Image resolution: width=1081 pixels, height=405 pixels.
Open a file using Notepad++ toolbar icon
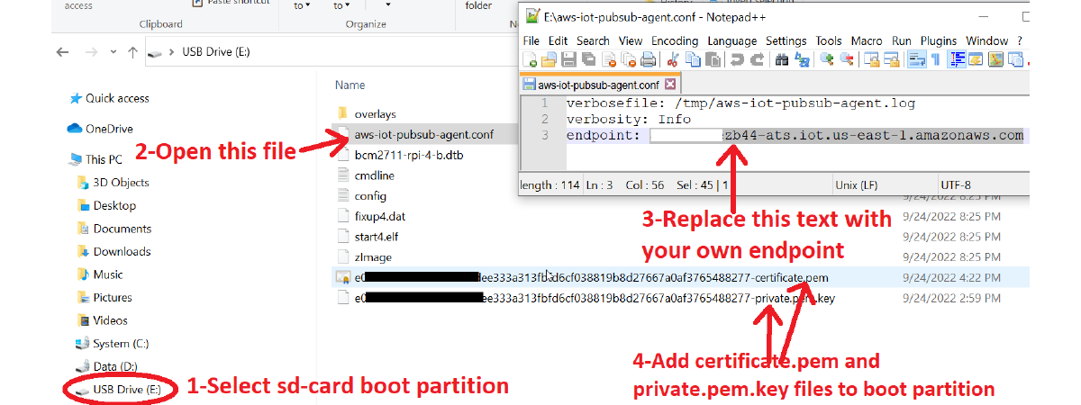[x=549, y=59]
